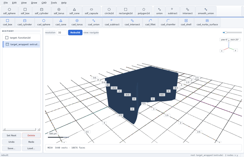Click the yaw/pitch readout label
Viewport: 244px width, 157px height.
click(x=230, y=40)
